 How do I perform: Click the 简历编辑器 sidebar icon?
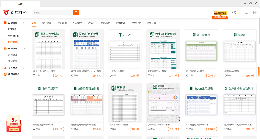[x=5, y=74]
